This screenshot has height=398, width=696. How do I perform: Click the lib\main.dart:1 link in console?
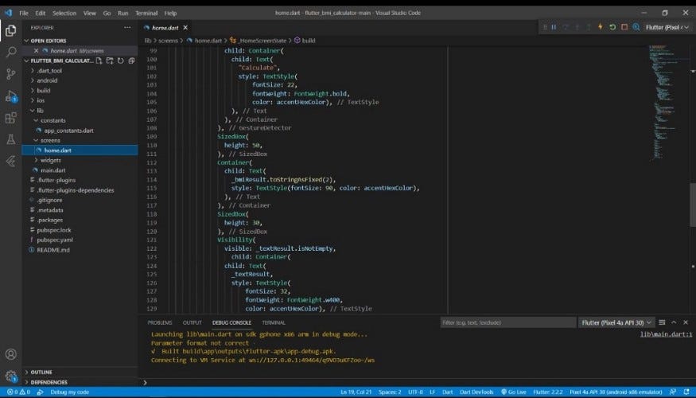[x=665, y=334]
